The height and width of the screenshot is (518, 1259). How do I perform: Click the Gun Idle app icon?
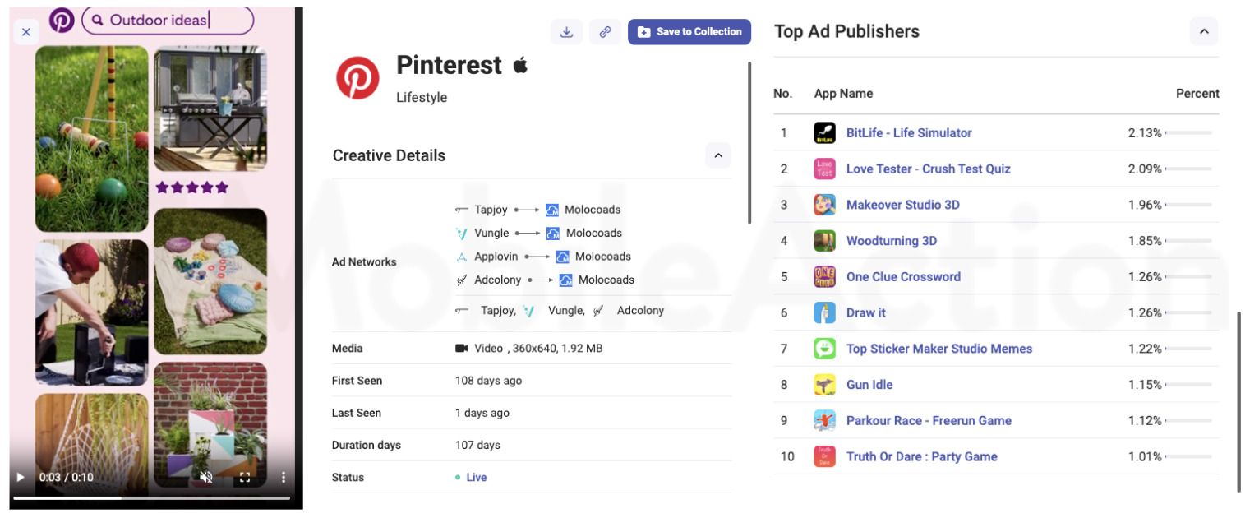tap(824, 385)
